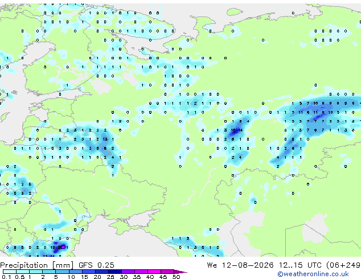The height and width of the screenshot is (279, 361).
Task: Click the '14' precipitation value on the map
Action: point(240,130)
